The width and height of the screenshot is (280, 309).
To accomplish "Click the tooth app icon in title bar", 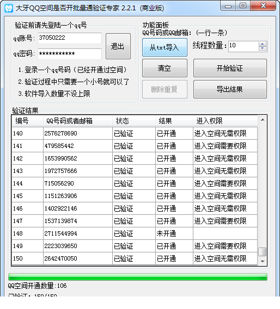I will point(9,8).
